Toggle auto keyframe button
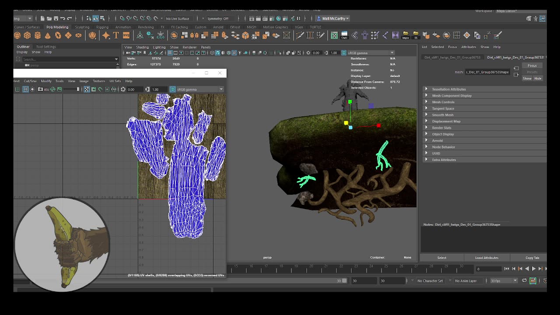Viewport: 560px width, 315px height. pos(533,280)
